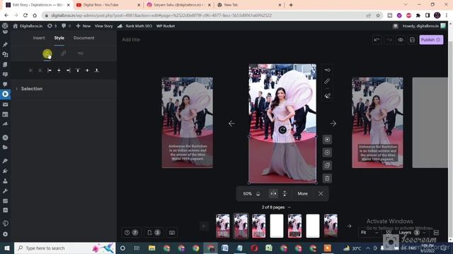Redo the last change

389,40
